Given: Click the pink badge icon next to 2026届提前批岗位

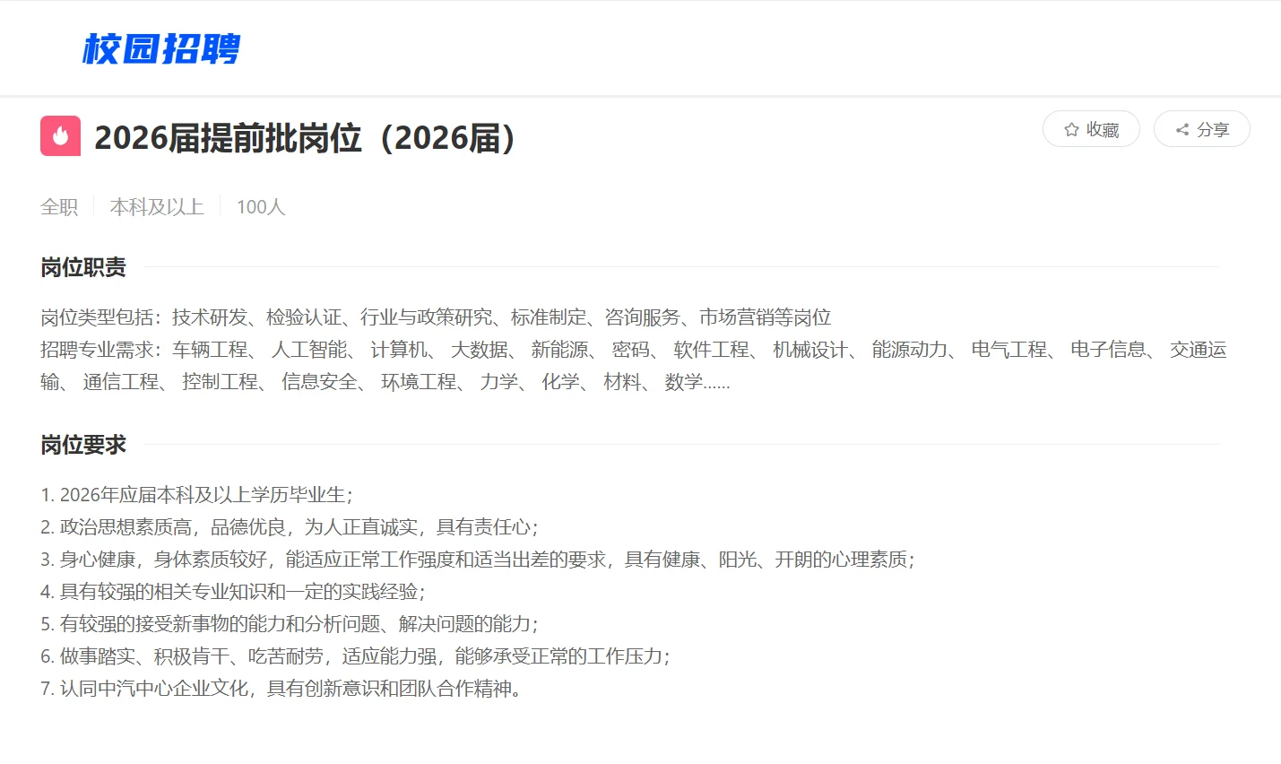Looking at the screenshot, I should click(59, 135).
